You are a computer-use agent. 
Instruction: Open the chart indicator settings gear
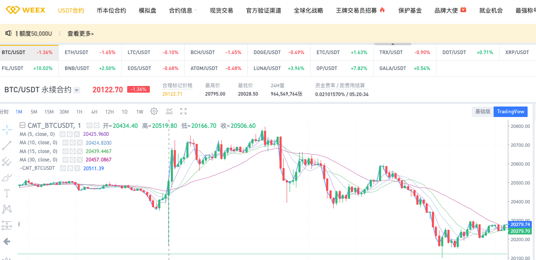[x=154, y=111]
